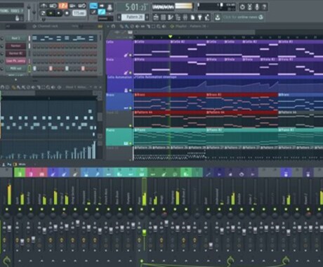Mute the Piano track using its dot
Image resolution: width=323 pixels, height=267 pixels.
point(131,143)
